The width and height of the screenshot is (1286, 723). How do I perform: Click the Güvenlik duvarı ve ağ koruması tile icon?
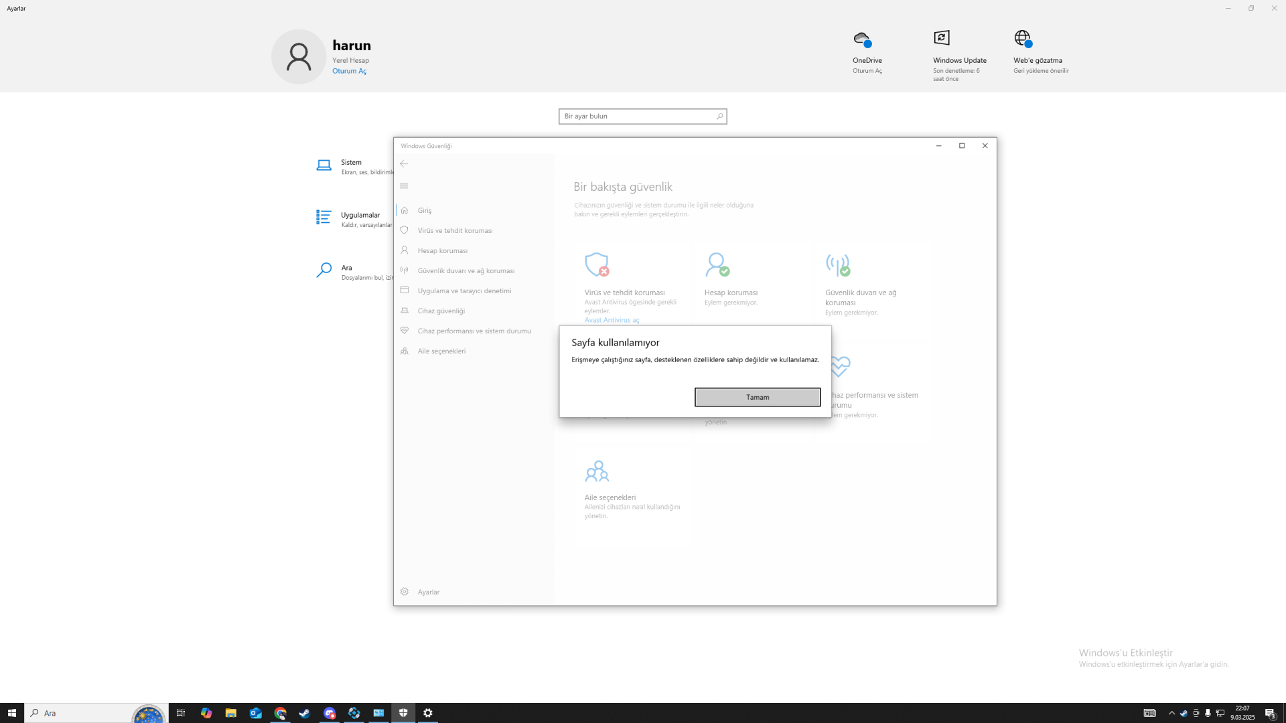click(x=837, y=265)
